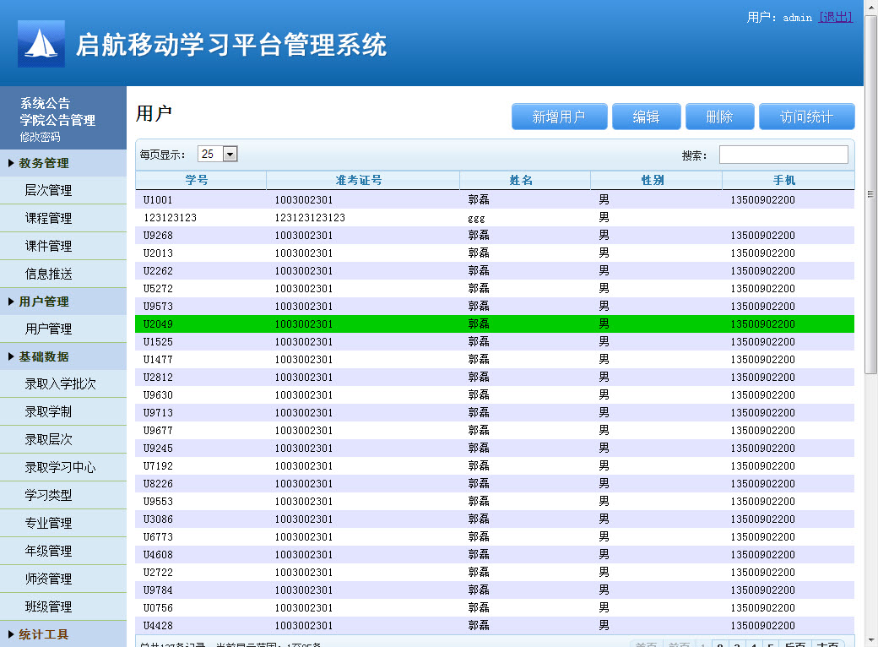Viewport: 878px width, 647px height.
Task: Select the table row with 学号 U9268
Action: click(494, 235)
